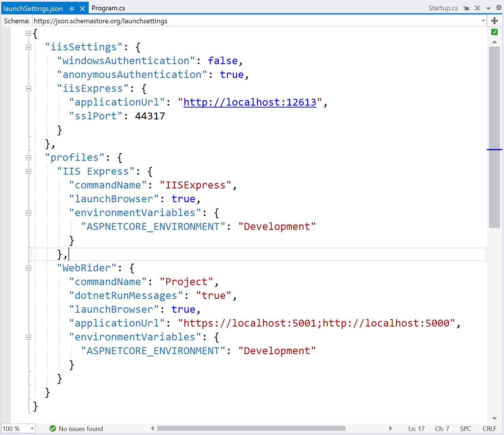Collapse the WebRider code region

[x=28, y=268]
